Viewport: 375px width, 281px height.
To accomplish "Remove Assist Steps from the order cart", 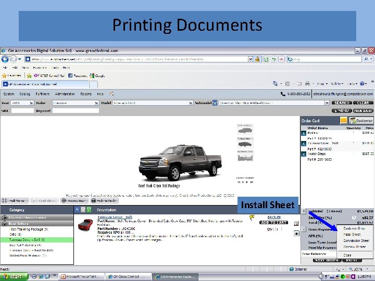I will (x=304, y=155).
